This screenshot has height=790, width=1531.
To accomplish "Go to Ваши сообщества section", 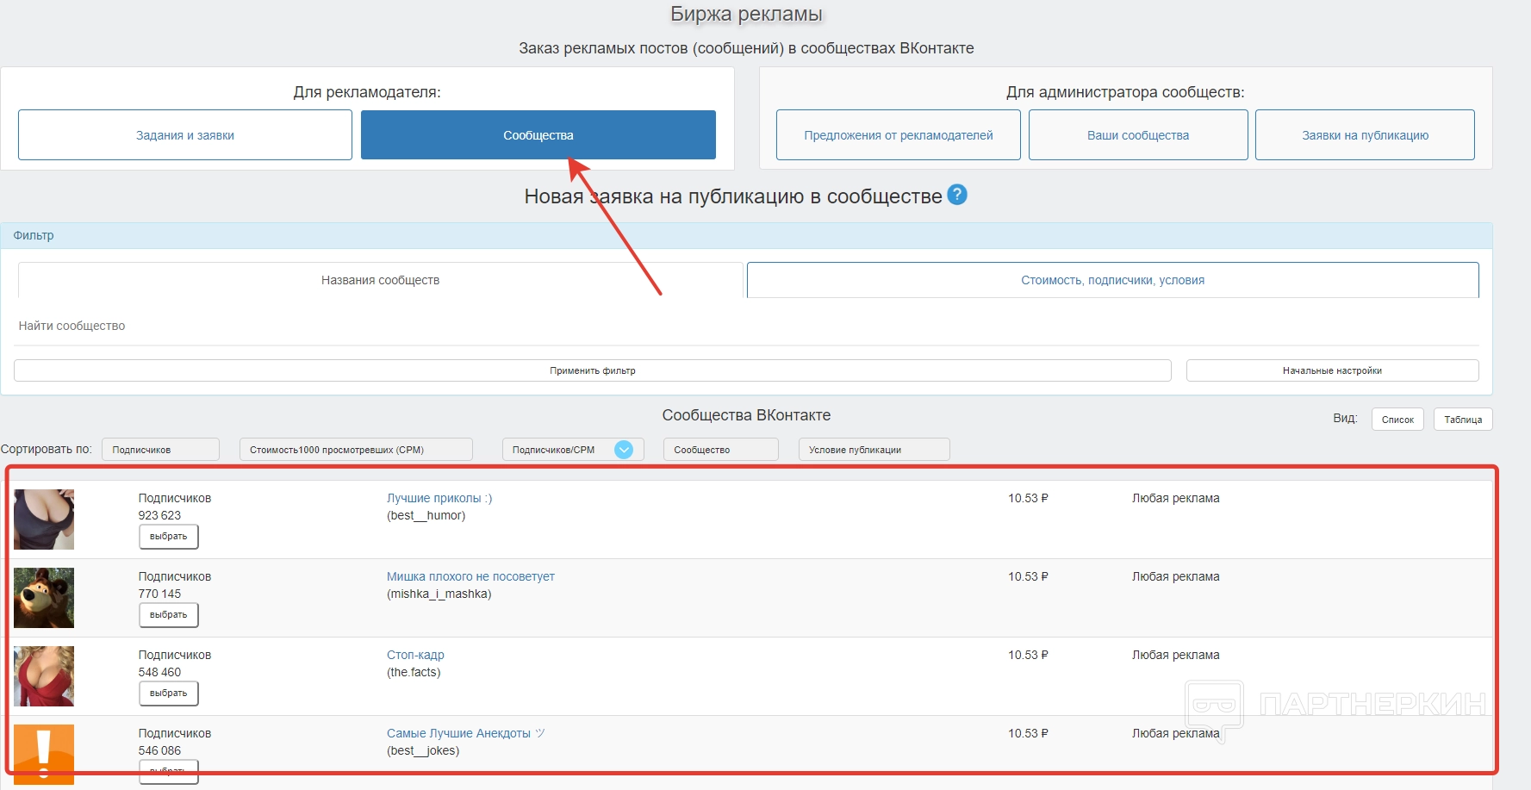I will 1137,135.
